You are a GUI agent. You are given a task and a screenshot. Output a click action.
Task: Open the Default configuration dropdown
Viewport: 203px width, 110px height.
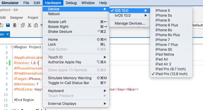click(x=197, y=25)
